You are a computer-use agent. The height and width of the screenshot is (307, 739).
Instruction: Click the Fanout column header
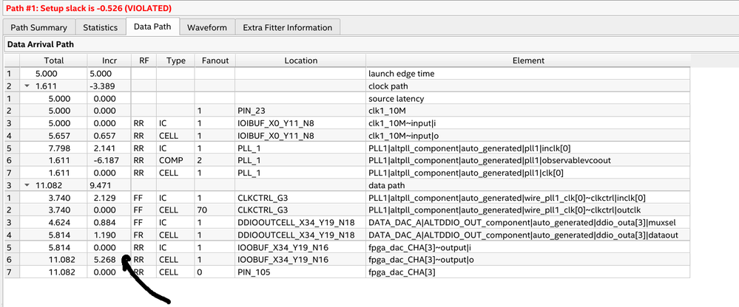[x=215, y=61]
